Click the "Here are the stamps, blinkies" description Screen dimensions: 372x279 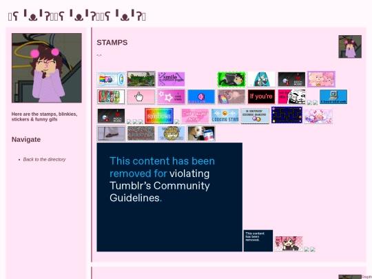(x=44, y=116)
